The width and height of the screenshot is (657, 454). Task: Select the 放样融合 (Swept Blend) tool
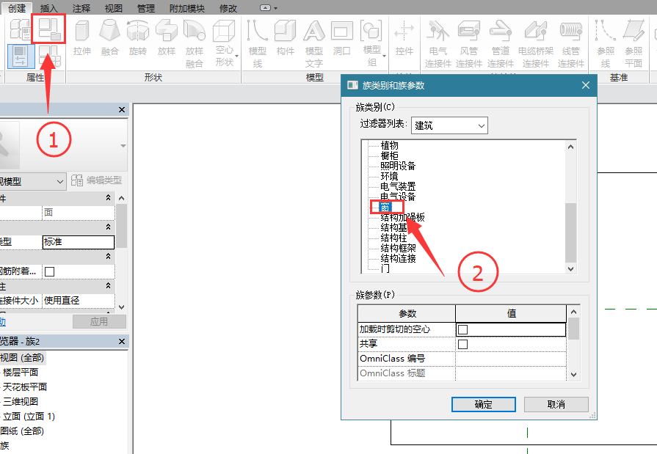(x=195, y=44)
